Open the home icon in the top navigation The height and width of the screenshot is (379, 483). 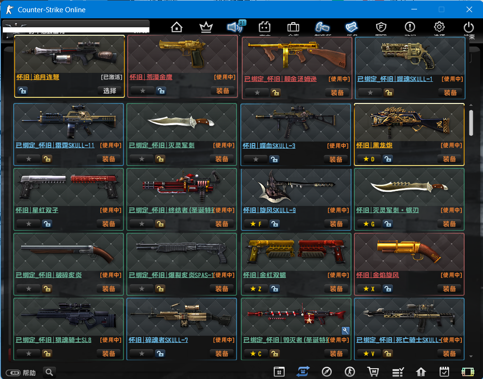[x=177, y=27]
